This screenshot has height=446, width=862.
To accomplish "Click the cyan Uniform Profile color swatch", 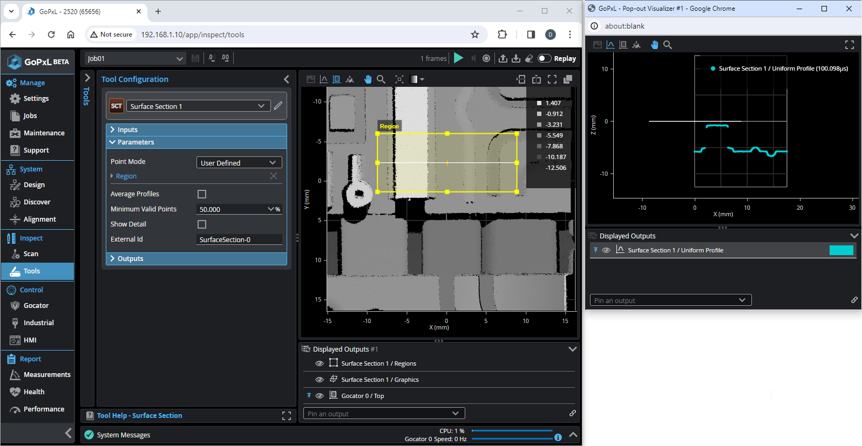I will (x=841, y=250).
